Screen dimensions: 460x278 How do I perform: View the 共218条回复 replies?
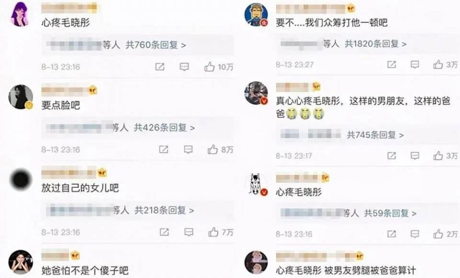pos(164,210)
